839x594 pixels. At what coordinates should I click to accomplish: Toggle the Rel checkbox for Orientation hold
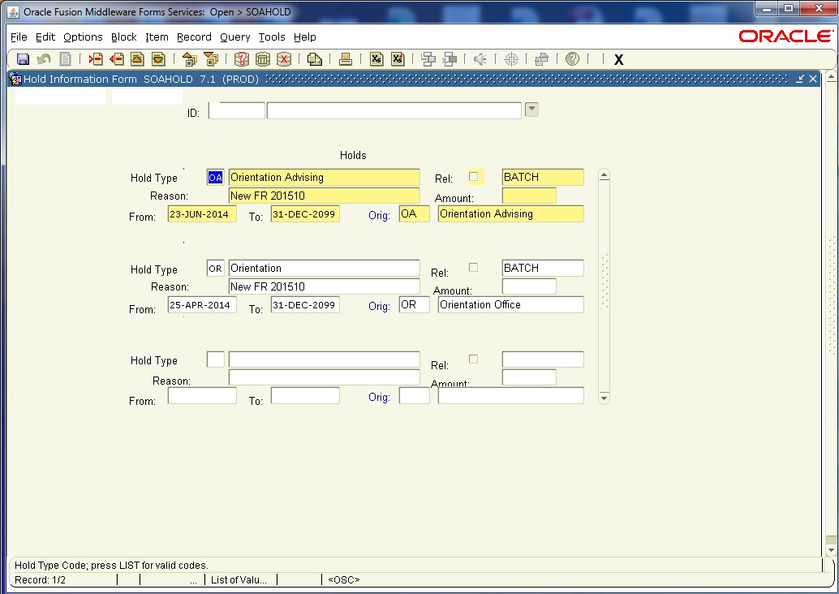click(474, 267)
